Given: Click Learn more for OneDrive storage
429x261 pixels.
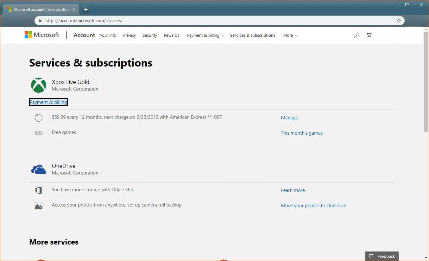Looking at the screenshot, I should coord(293,190).
